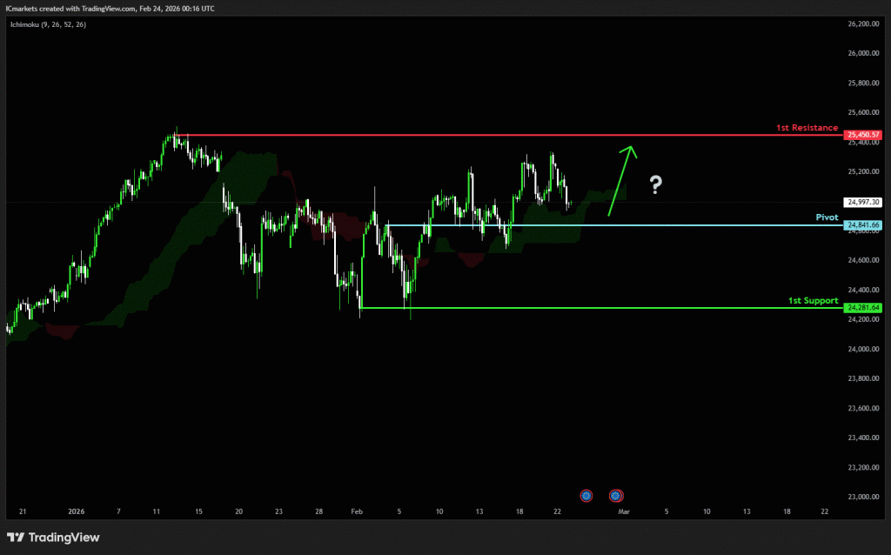Click the ICmarkets TradingView.com header text
891x555 pixels.
tap(111, 8)
